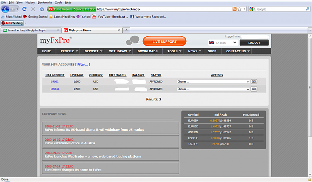Open the Getting Started bookmark

[x=35, y=16]
